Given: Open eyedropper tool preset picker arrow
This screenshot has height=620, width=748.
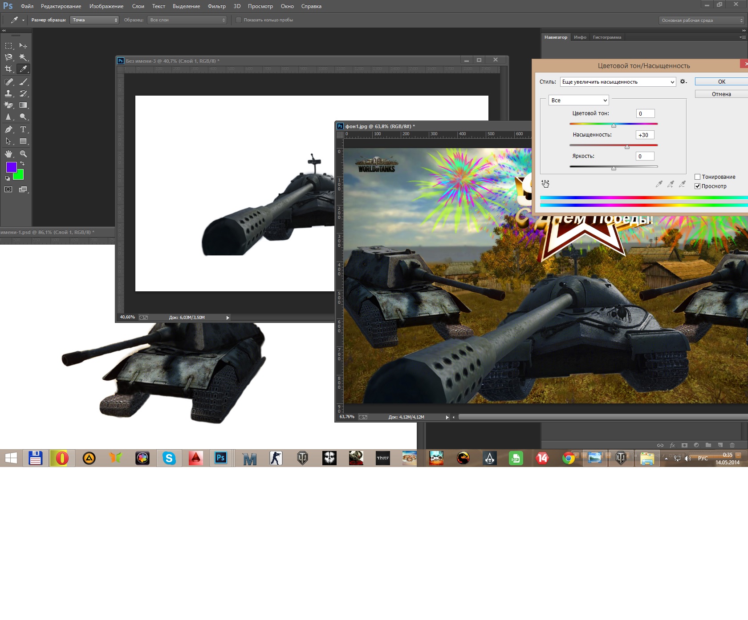Looking at the screenshot, I should 23,20.
